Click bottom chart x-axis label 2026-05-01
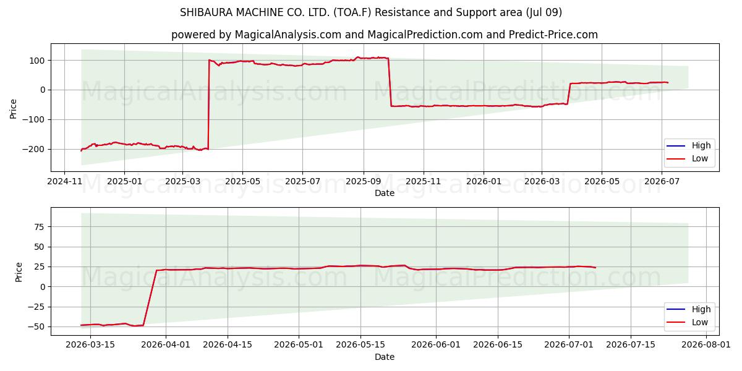The image size is (742, 371). point(298,346)
